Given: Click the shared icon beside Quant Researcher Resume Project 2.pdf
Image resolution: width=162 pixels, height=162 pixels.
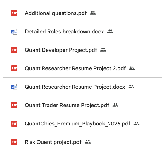Looking at the screenshot, I should tap(132, 68).
